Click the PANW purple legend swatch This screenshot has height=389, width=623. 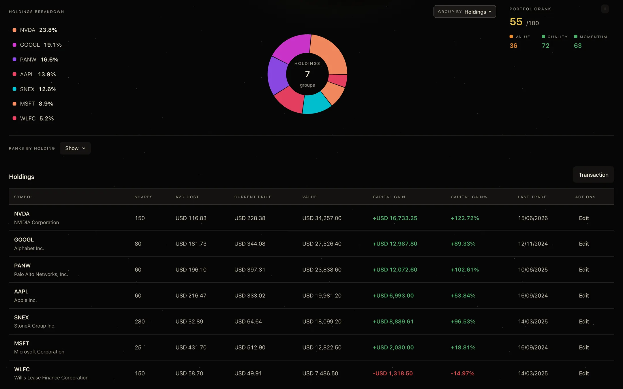point(14,59)
